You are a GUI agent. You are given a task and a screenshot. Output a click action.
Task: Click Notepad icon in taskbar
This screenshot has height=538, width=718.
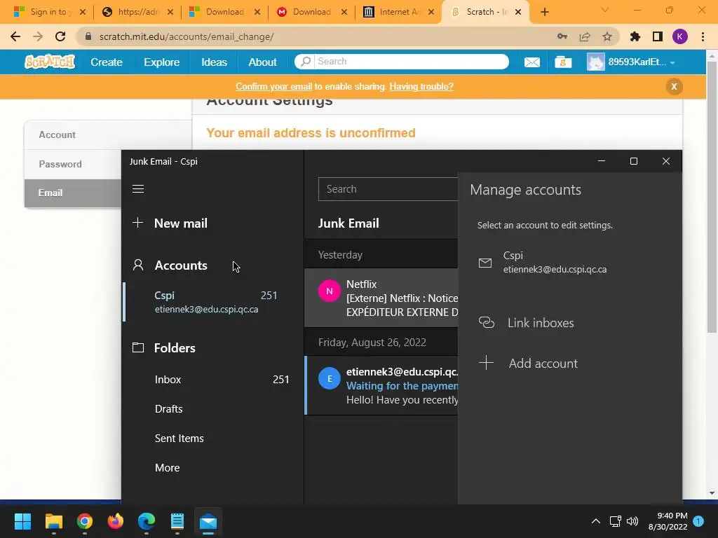pos(177,521)
